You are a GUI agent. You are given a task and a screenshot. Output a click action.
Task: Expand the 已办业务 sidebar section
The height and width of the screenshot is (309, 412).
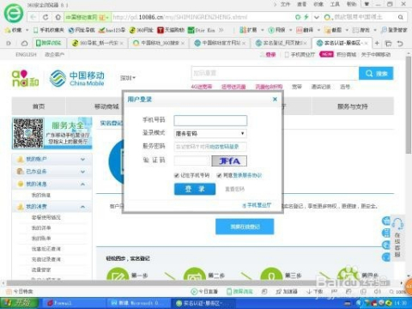(51, 172)
